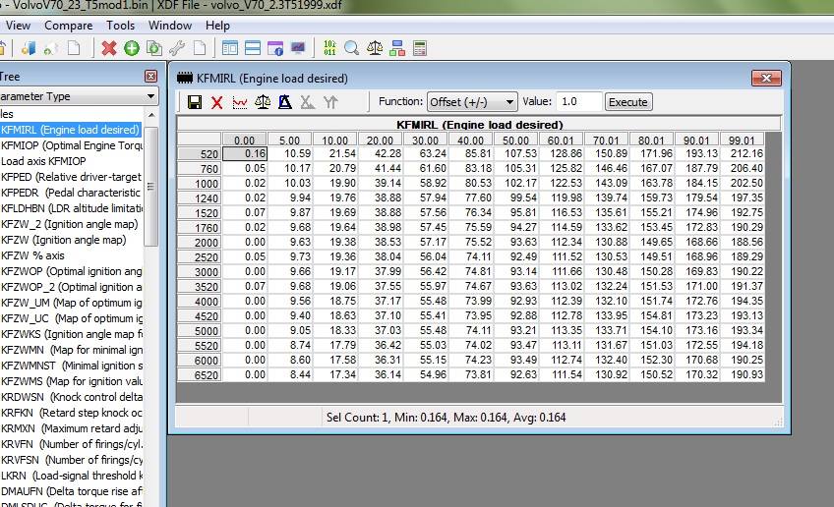The image size is (834, 507).
Task: Click the save icon in KFMIRL table toolbar
Action: click(195, 102)
